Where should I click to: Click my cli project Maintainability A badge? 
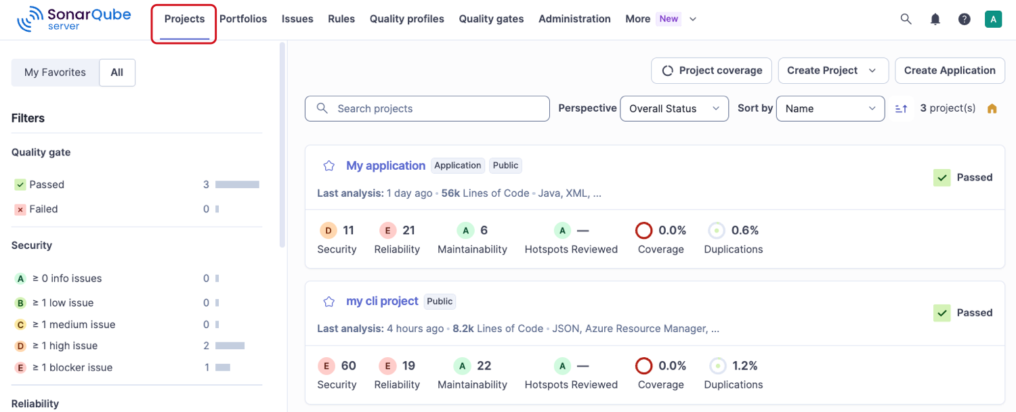(x=463, y=366)
